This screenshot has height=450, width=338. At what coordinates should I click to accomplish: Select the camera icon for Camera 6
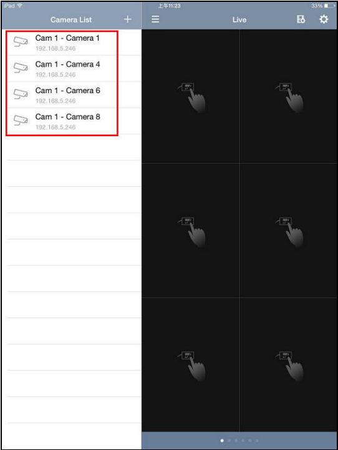coord(21,94)
